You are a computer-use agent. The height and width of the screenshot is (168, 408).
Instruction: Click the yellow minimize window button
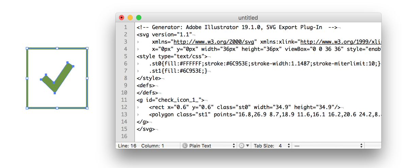(130, 18)
